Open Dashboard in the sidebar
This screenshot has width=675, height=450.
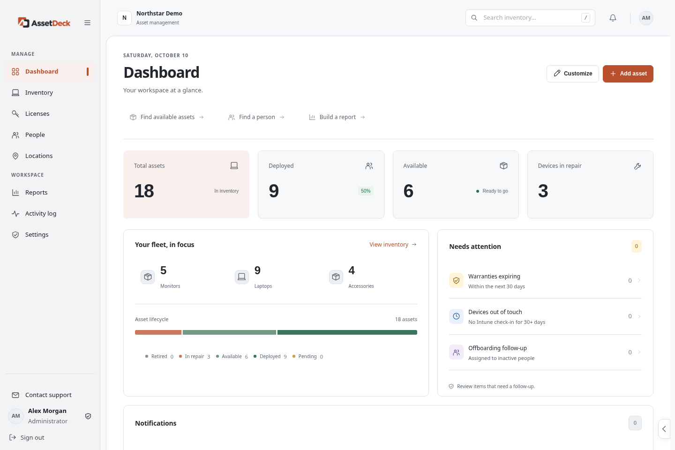(x=50, y=71)
